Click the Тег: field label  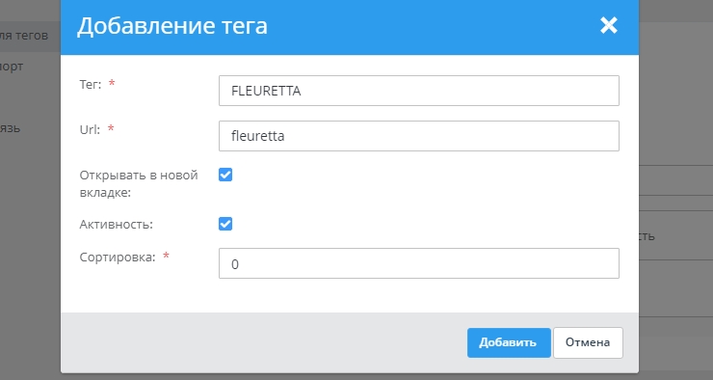point(91,85)
